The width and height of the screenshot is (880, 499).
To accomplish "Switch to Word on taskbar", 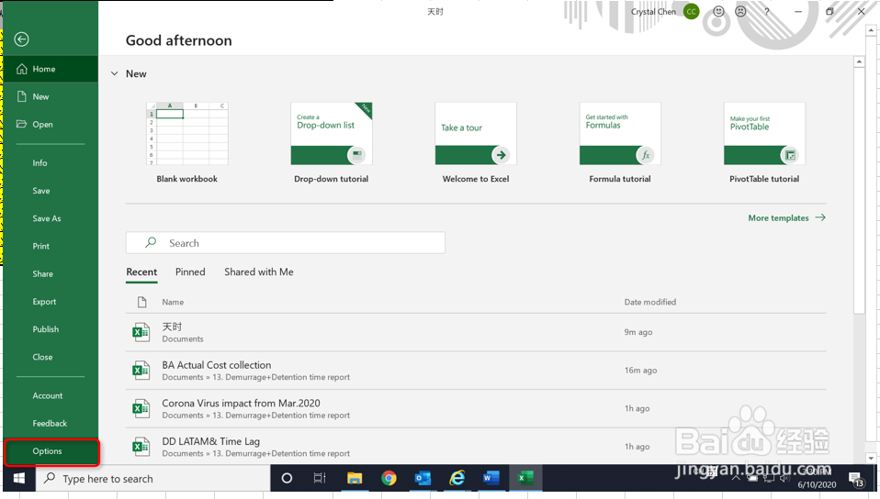I will point(491,478).
